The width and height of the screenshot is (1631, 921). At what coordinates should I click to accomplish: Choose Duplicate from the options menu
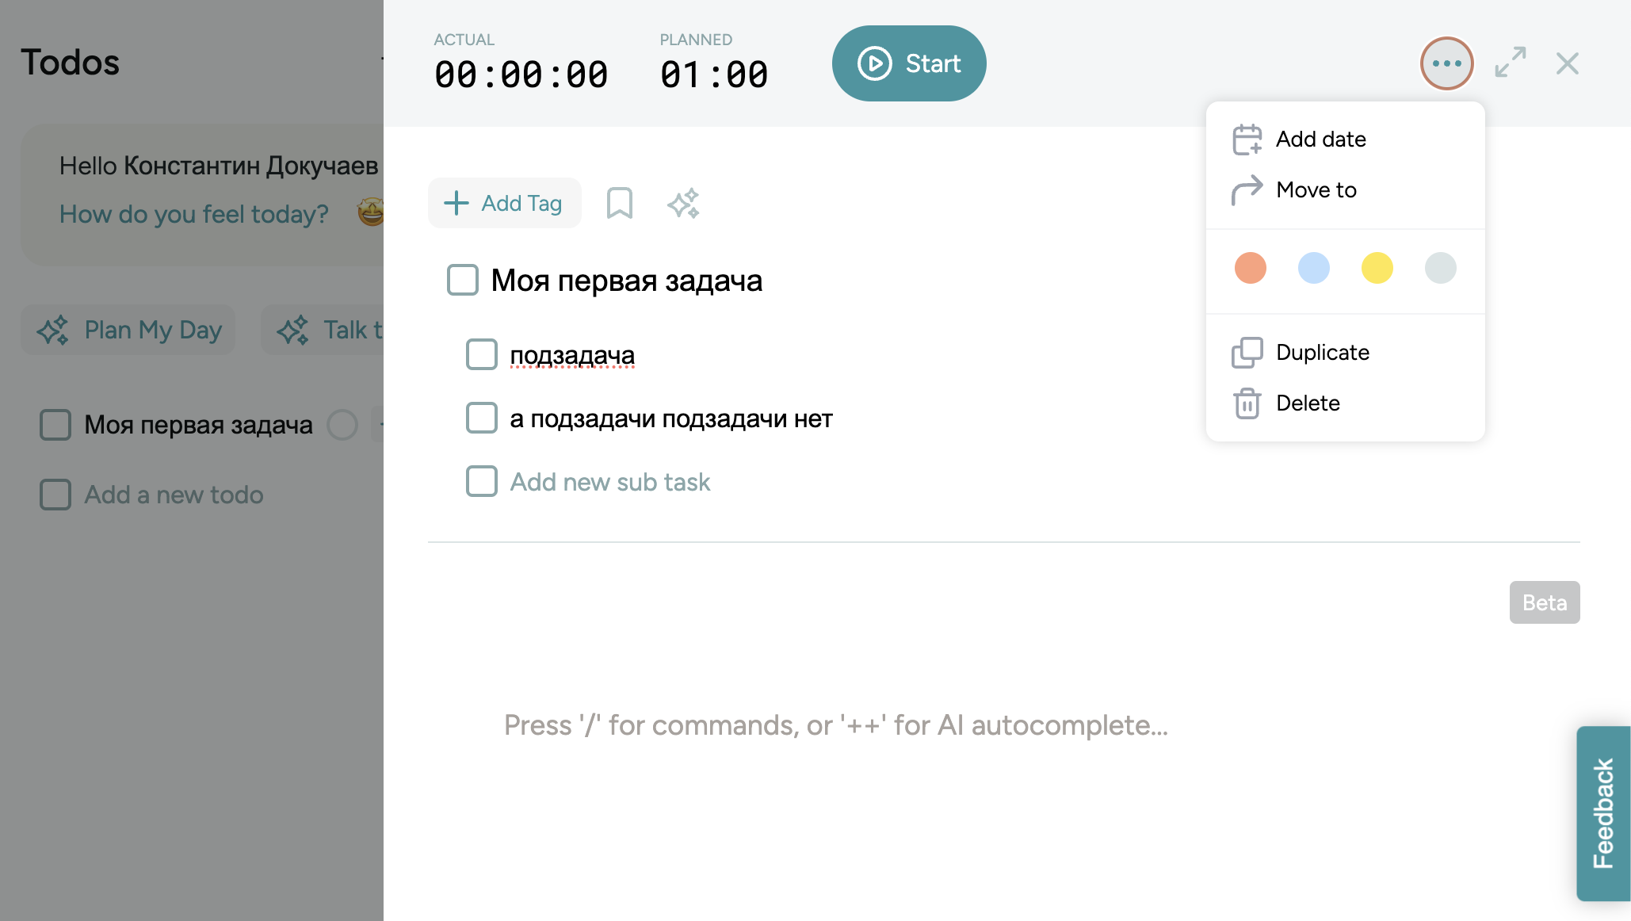point(1322,353)
